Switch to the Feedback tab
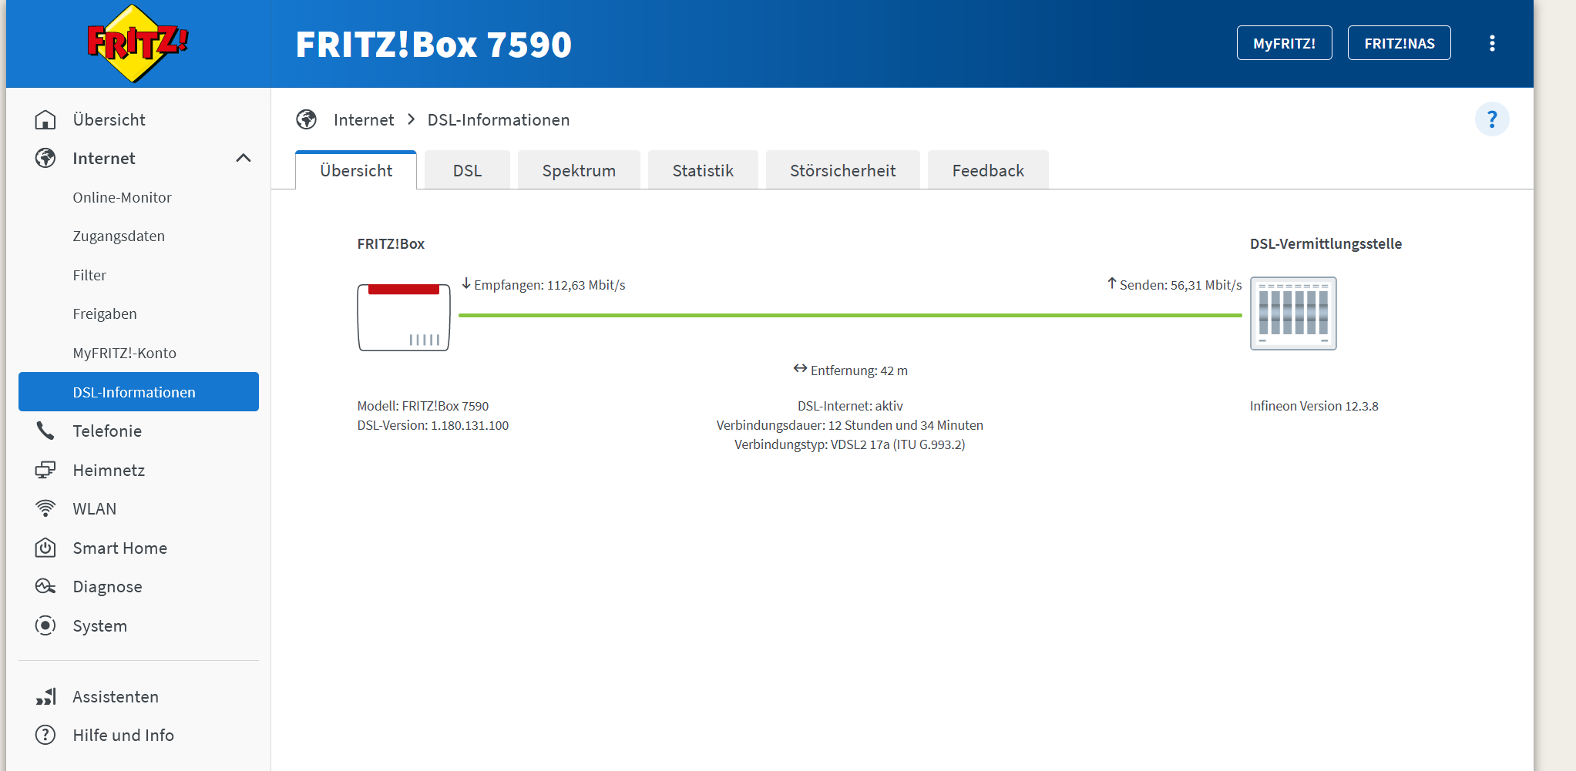This screenshot has height=771, width=1576. tap(988, 170)
